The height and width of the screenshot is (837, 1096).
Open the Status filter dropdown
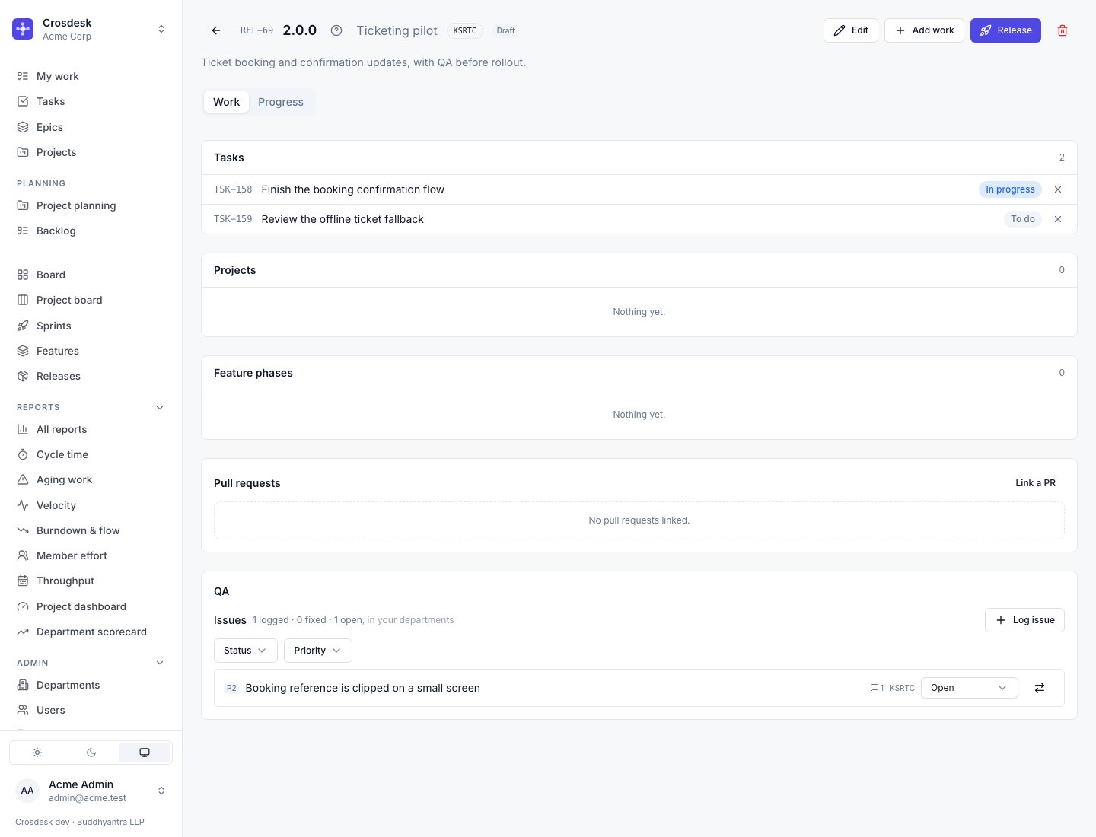click(x=245, y=651)
